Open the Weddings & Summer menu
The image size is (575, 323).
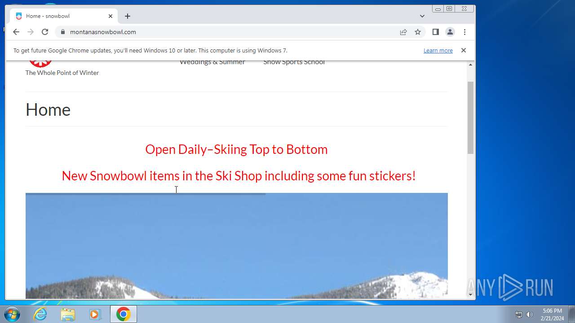[212, 62]
